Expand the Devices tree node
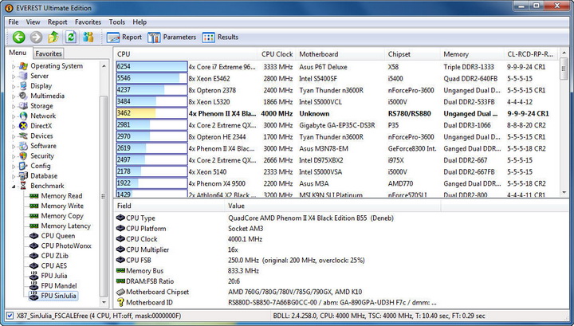 [x=14, y=136]
